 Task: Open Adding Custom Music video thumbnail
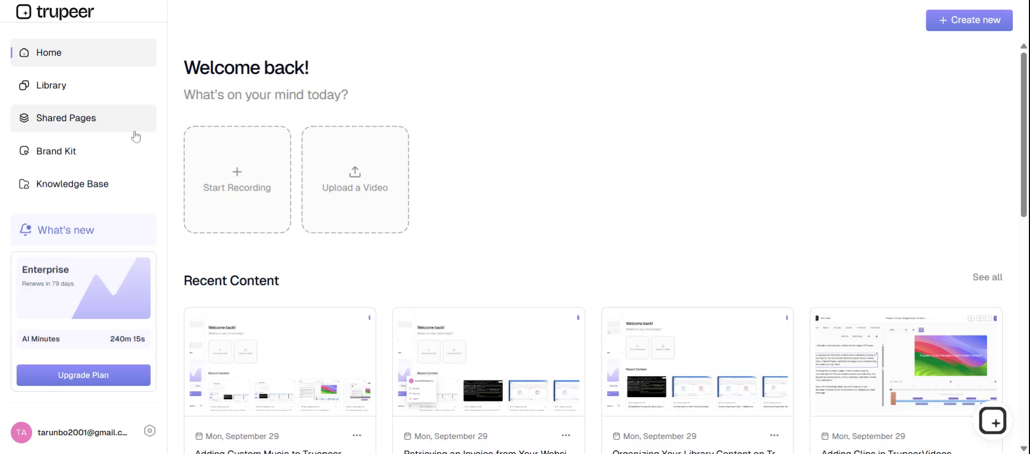pos(280,362)
